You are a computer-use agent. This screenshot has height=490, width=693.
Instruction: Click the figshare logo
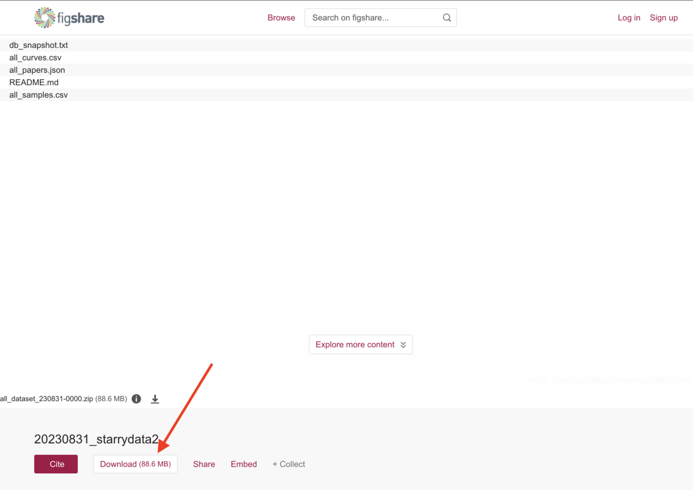click(x=69, y=18)
